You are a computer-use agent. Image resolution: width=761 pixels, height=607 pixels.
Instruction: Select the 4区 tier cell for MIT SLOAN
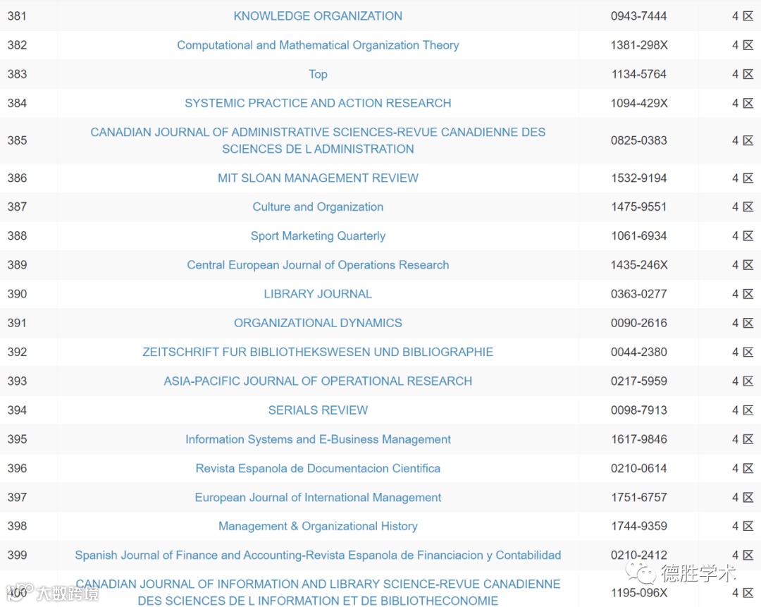coord(743,178)
